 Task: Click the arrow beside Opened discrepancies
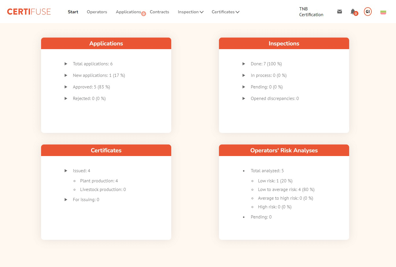coord(244,99)
